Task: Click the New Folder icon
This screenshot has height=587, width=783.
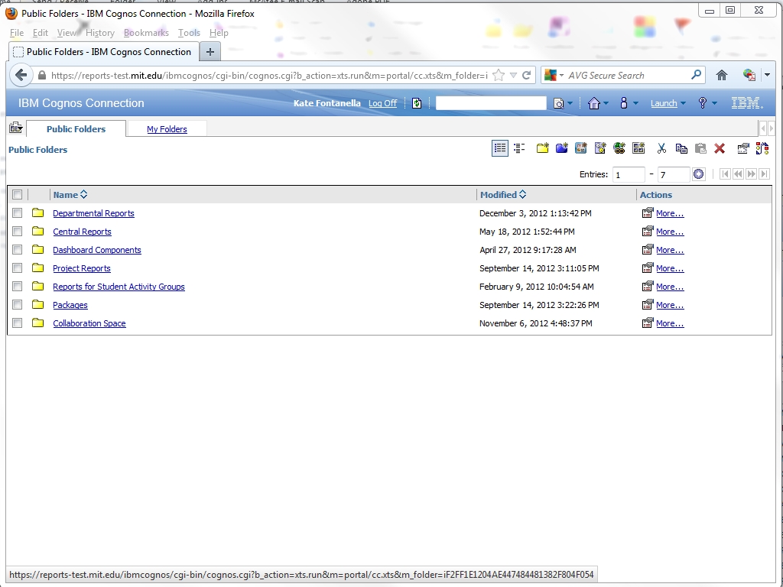Action: pos(542,148)
